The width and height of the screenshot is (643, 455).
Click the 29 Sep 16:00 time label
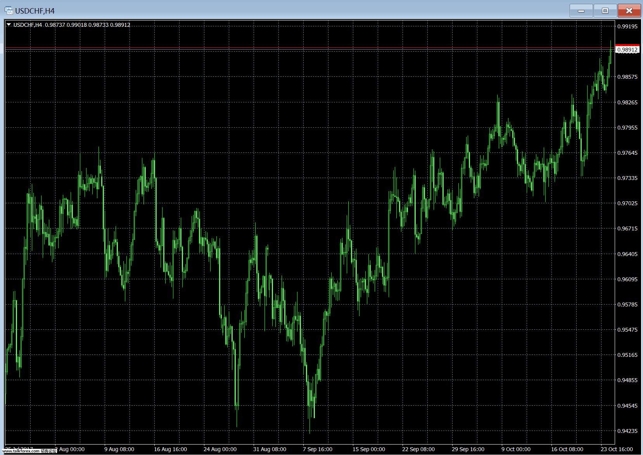pyautogui.click(x=468, y=449)
